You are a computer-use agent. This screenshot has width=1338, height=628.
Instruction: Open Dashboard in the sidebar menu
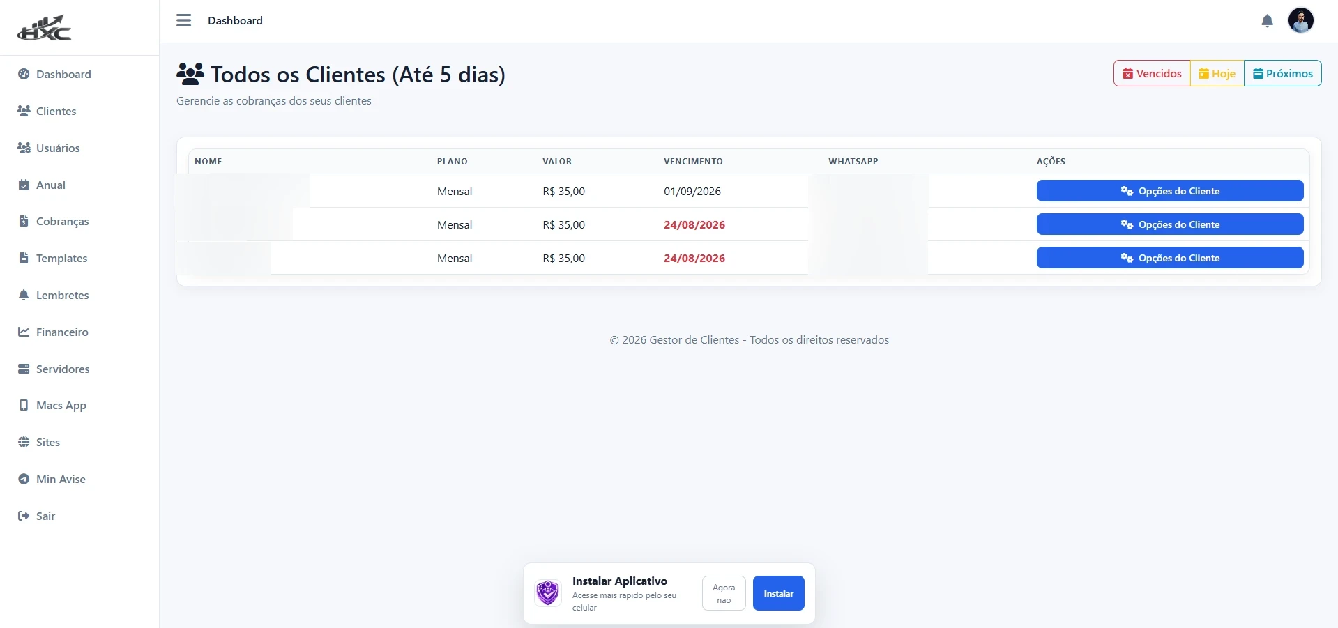click(63, 74)
